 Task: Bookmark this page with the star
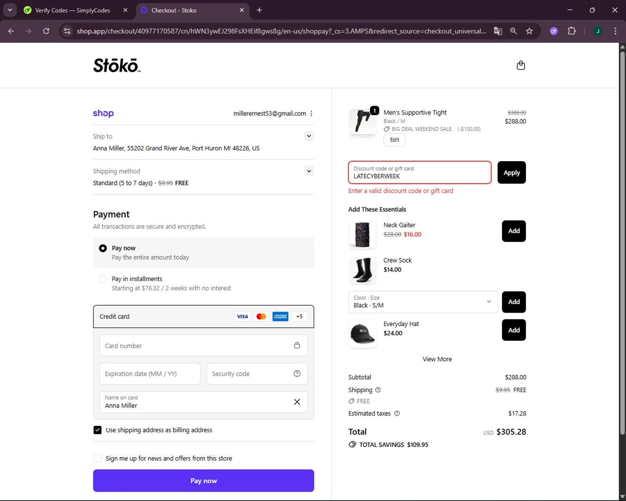529,31
